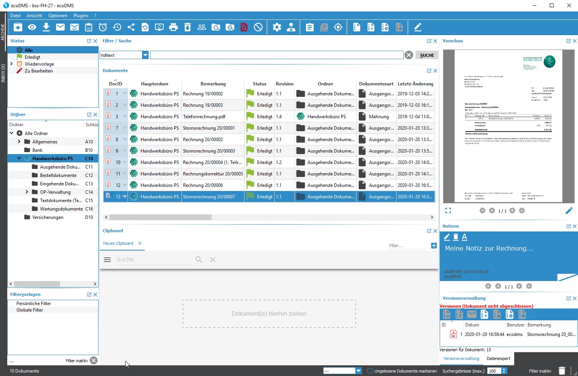
Task: Click the clipboard with link toolbar icon
Action: click(x=89, y=27)
